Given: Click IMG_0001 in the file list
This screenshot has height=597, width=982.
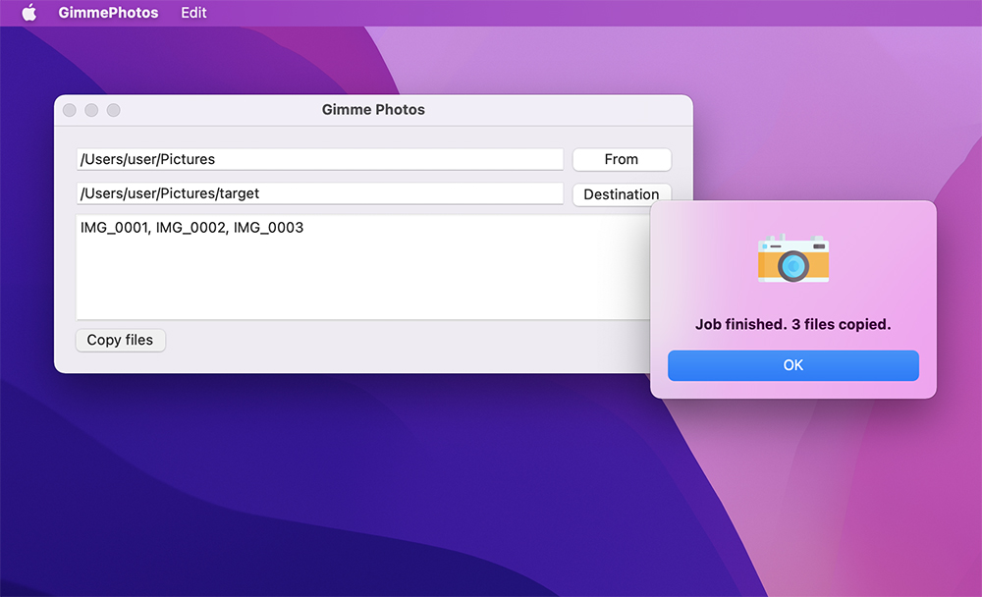Looking at the screenshot, I should pos(114,228).
